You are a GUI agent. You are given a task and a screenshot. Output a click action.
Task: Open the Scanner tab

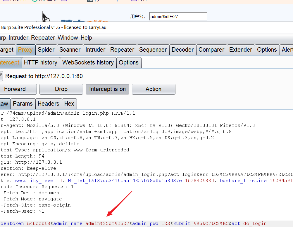(x=70, y=50)
